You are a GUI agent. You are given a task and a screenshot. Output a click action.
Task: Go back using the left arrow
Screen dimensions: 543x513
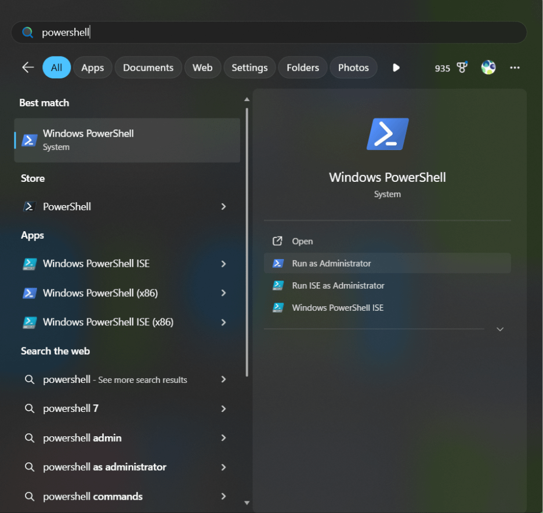(x=28, y=67)
